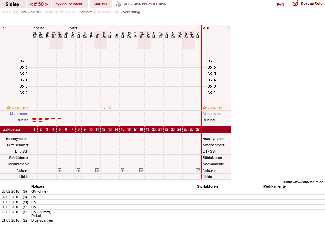Click the note row dated 28.02.2016
325x237 pixels.
(162, 192)
